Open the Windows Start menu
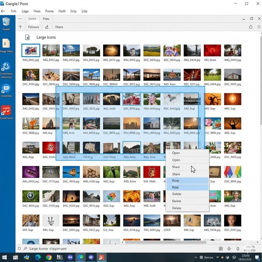The width and height of the screenshot is (262, 262). pyautogui.click(x=4, y=257)
